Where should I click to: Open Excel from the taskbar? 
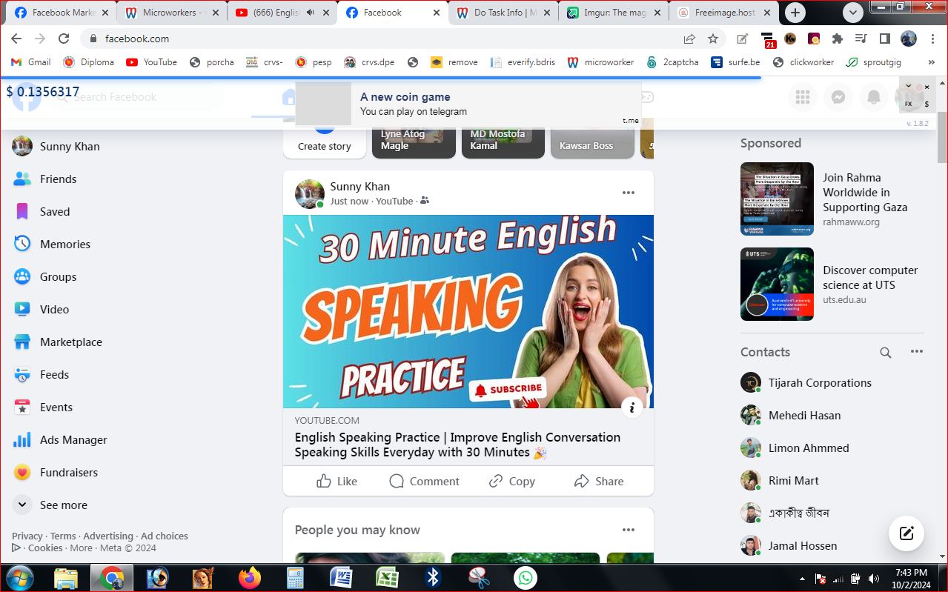click(387, 578)
